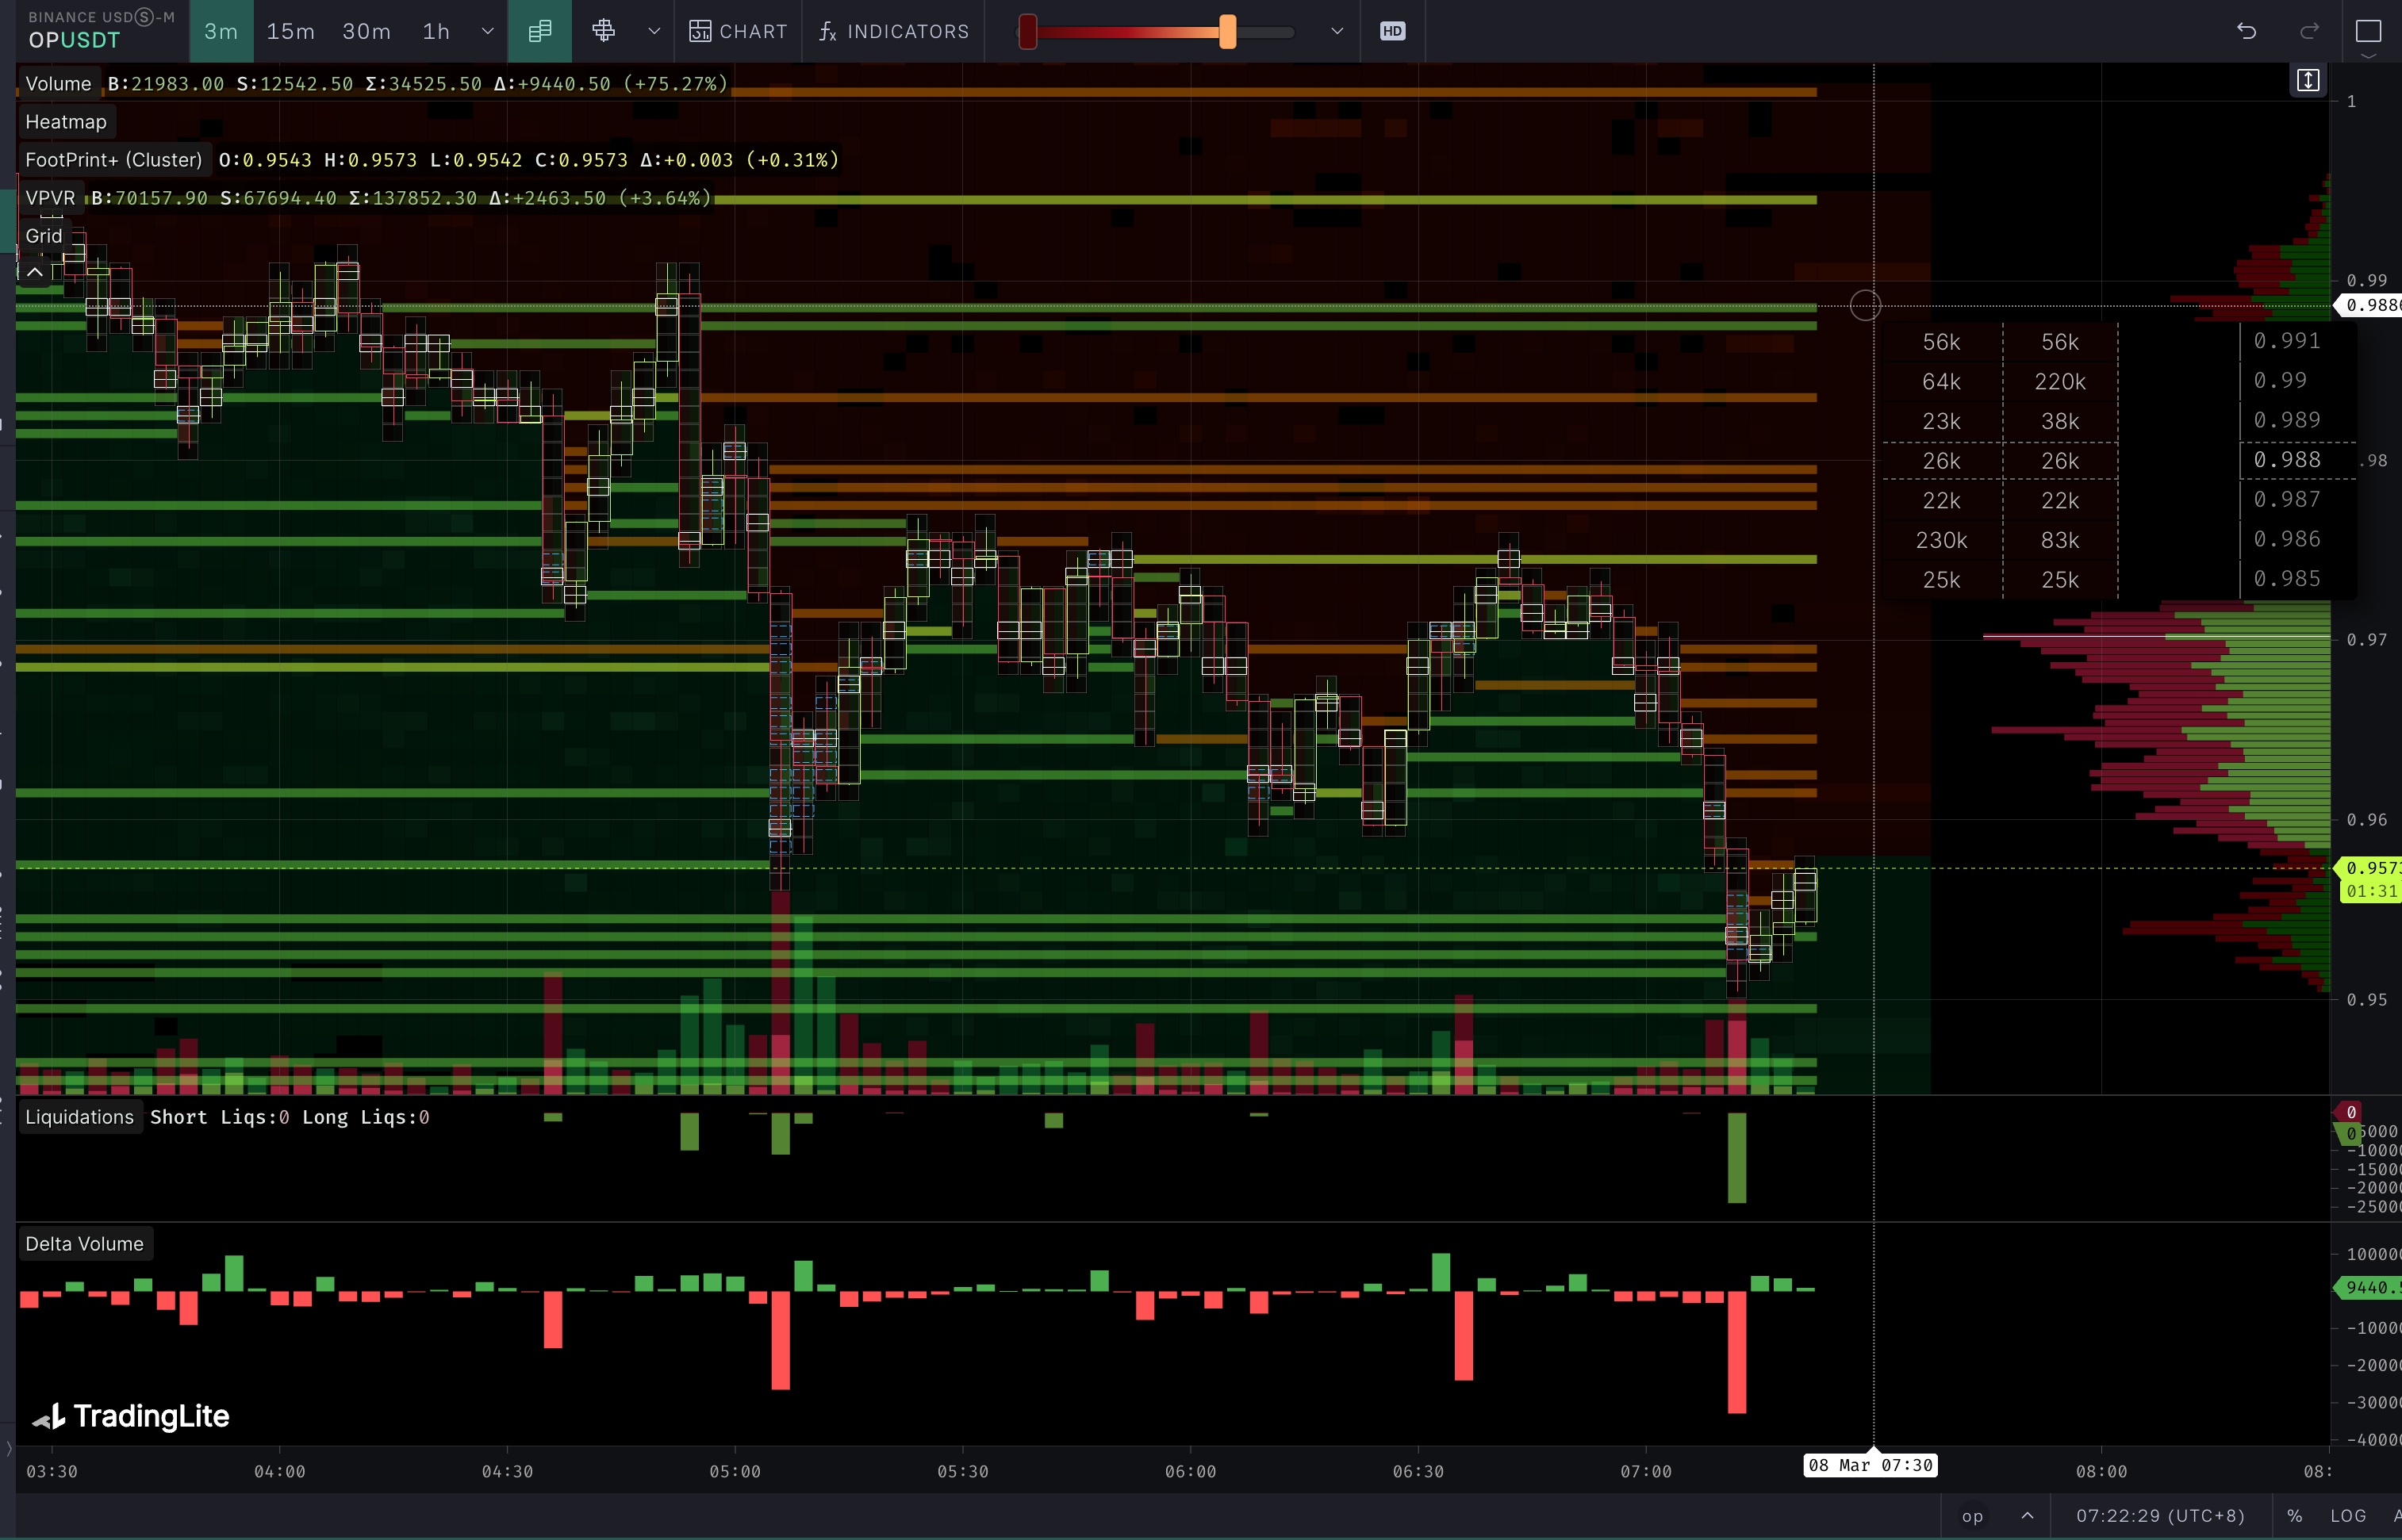Click the OPUSDT symbol selector
The image size is (2402, 1540).
pos(75,40)
